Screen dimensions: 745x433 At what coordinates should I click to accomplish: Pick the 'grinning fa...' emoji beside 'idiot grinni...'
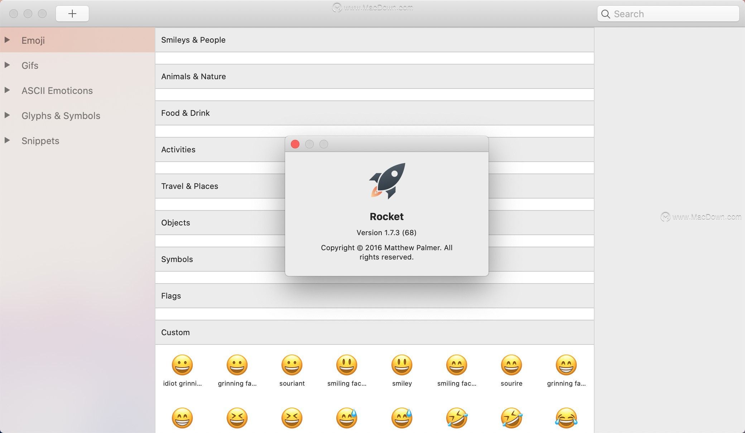coord(237,365)
